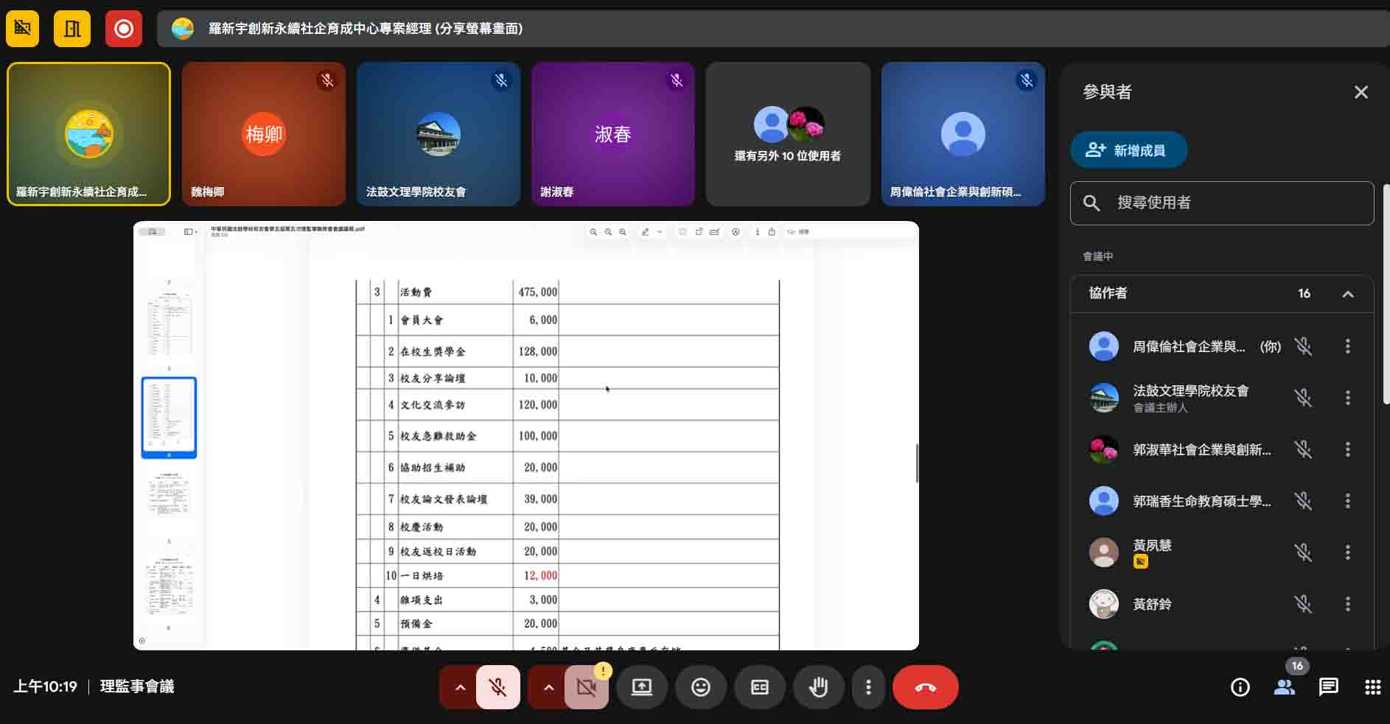The image size is (1390, 724).
Task: Open the meeting details info icon
Action: pyautogui.click(x=1240, y=687)
